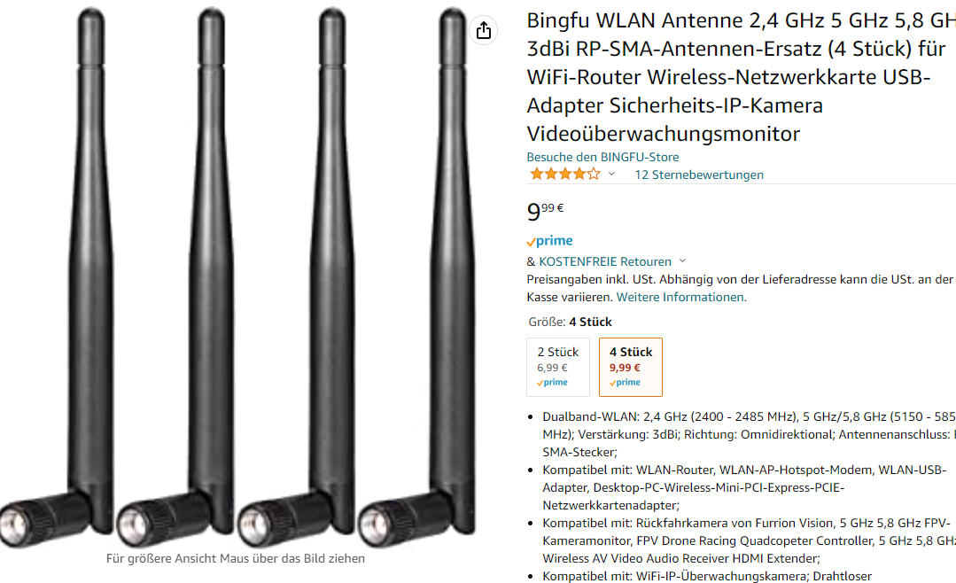
Task: Expand the star rating dropdown chevron
Action: (611, 175)
